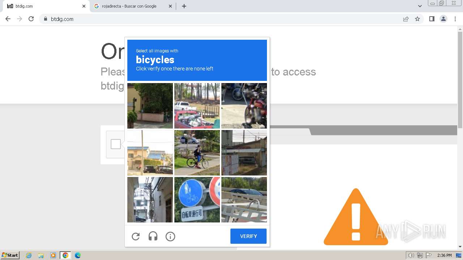Open captcha help info icon

coord(170,236)
